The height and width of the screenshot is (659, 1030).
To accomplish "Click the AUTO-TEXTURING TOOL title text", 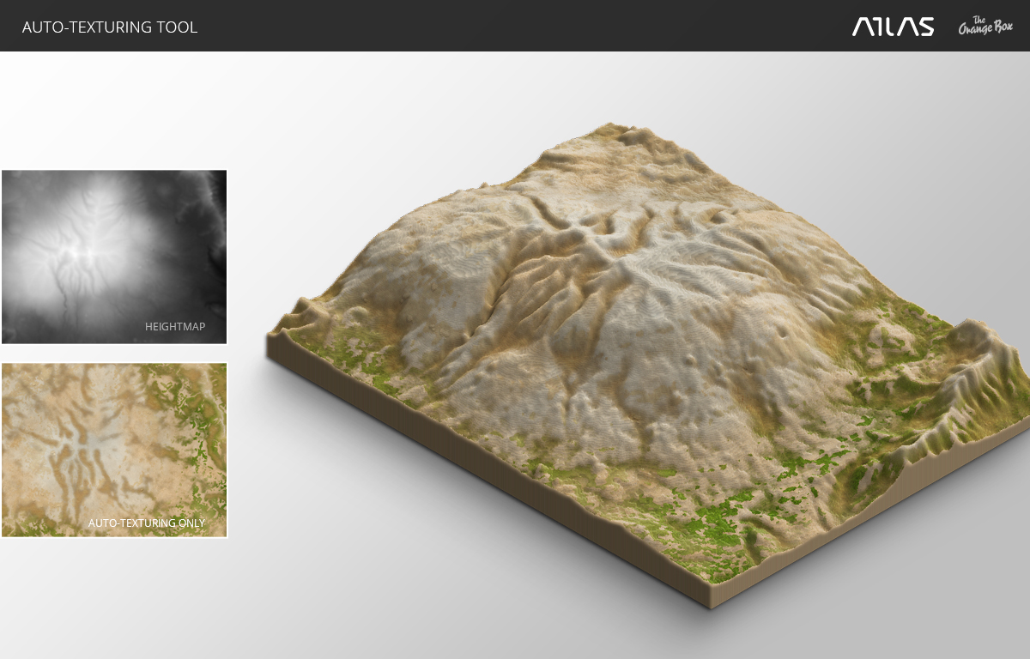I will click(x=110, y=27).
